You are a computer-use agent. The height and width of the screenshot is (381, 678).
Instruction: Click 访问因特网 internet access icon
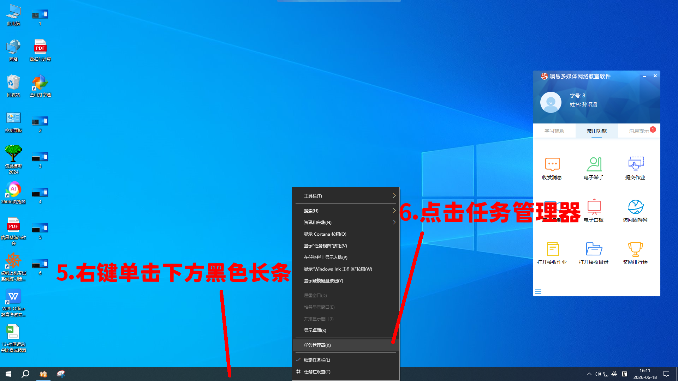636,206
